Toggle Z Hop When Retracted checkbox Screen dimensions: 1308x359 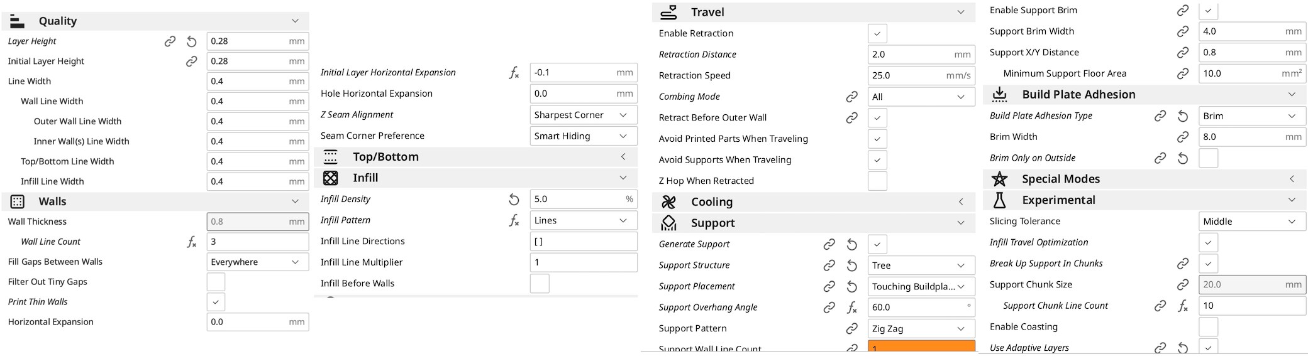[x=877, y=181]
